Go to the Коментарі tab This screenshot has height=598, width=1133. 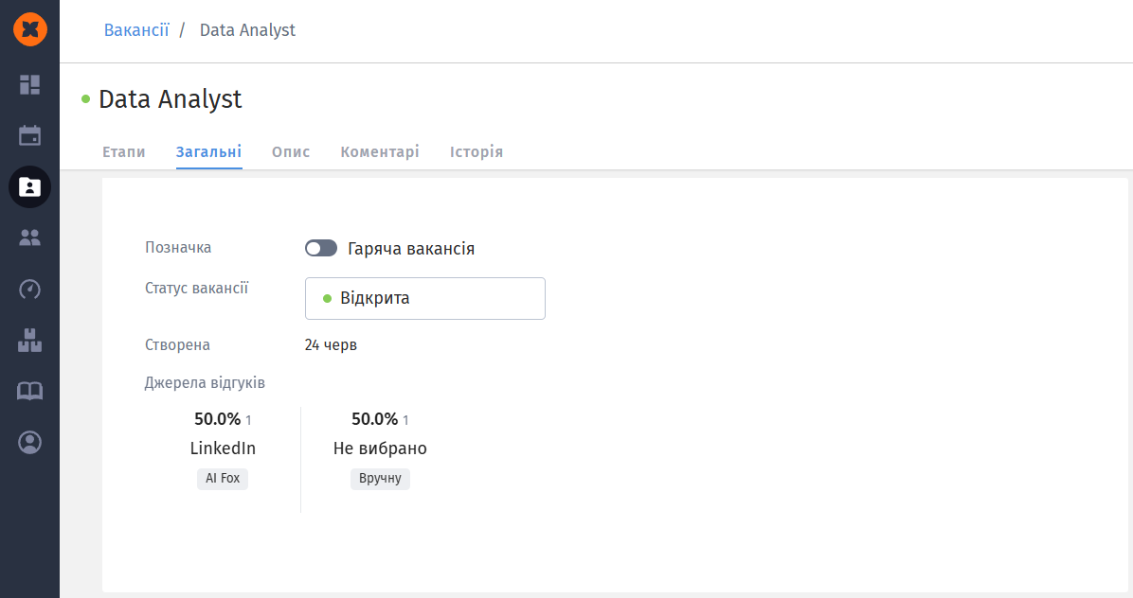click(380, 151)
